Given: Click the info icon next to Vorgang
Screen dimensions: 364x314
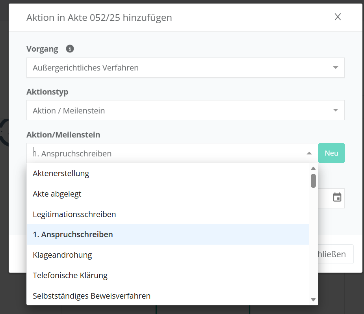Looking at the screenshot, I should click(x=70, y=49).
